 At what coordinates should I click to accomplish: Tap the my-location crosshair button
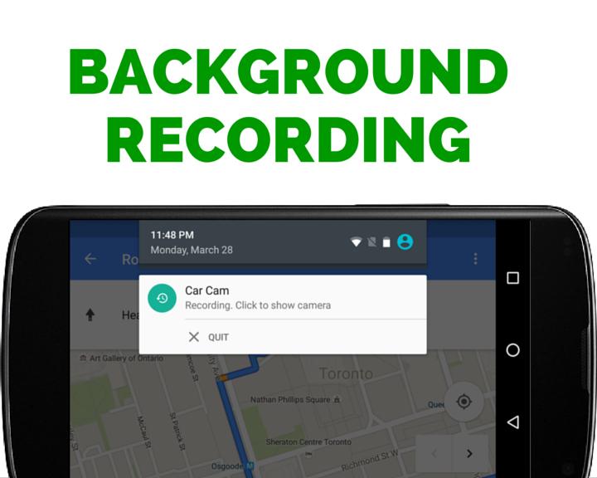(x=464, y=402)
